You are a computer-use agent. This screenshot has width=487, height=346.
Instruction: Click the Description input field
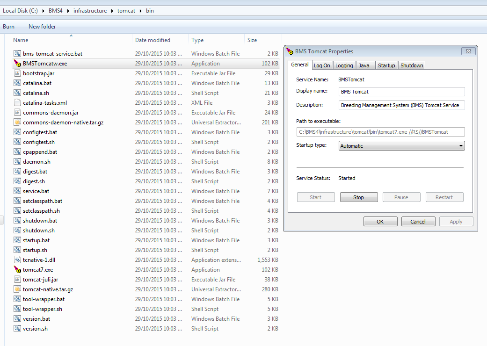click(401, 105)
